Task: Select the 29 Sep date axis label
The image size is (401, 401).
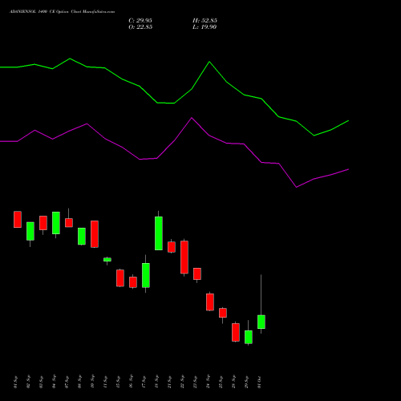Action: pyautogui.click(x=247, y=382)
